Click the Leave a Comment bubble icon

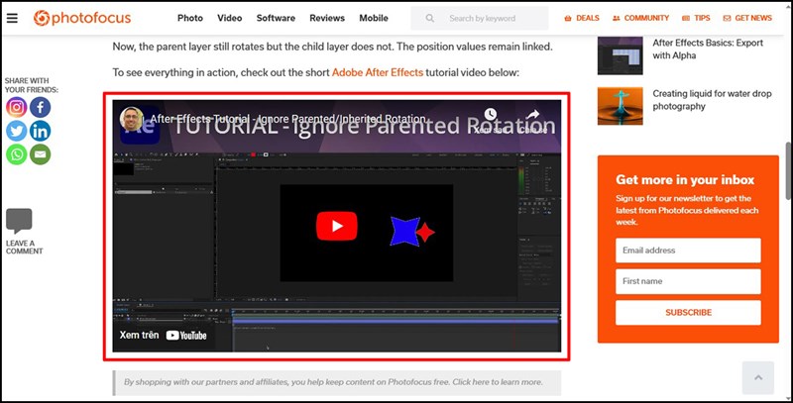[x=19, y=221]
